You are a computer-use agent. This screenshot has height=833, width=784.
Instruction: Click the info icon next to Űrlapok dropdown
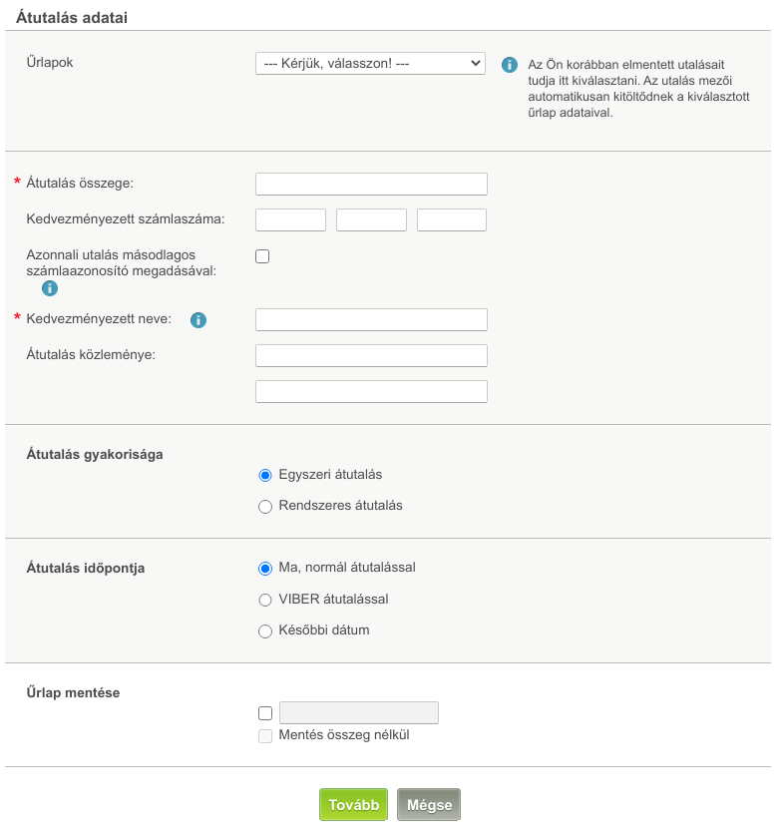pyautogui.click(x=510, y=65)
